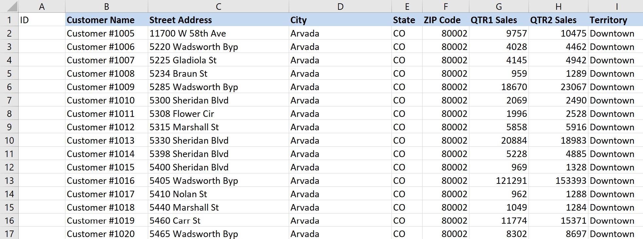Click the QTR2 Sales header cell
This screenshot has width=643, height=239.
click(558, 20)
